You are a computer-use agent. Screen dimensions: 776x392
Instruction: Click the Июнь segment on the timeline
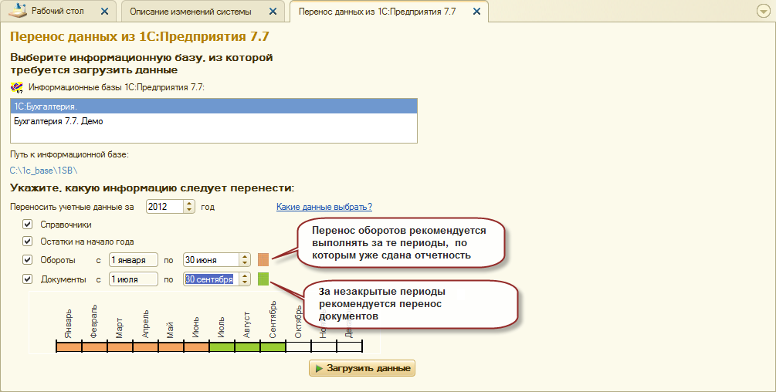tap(197, 346)
